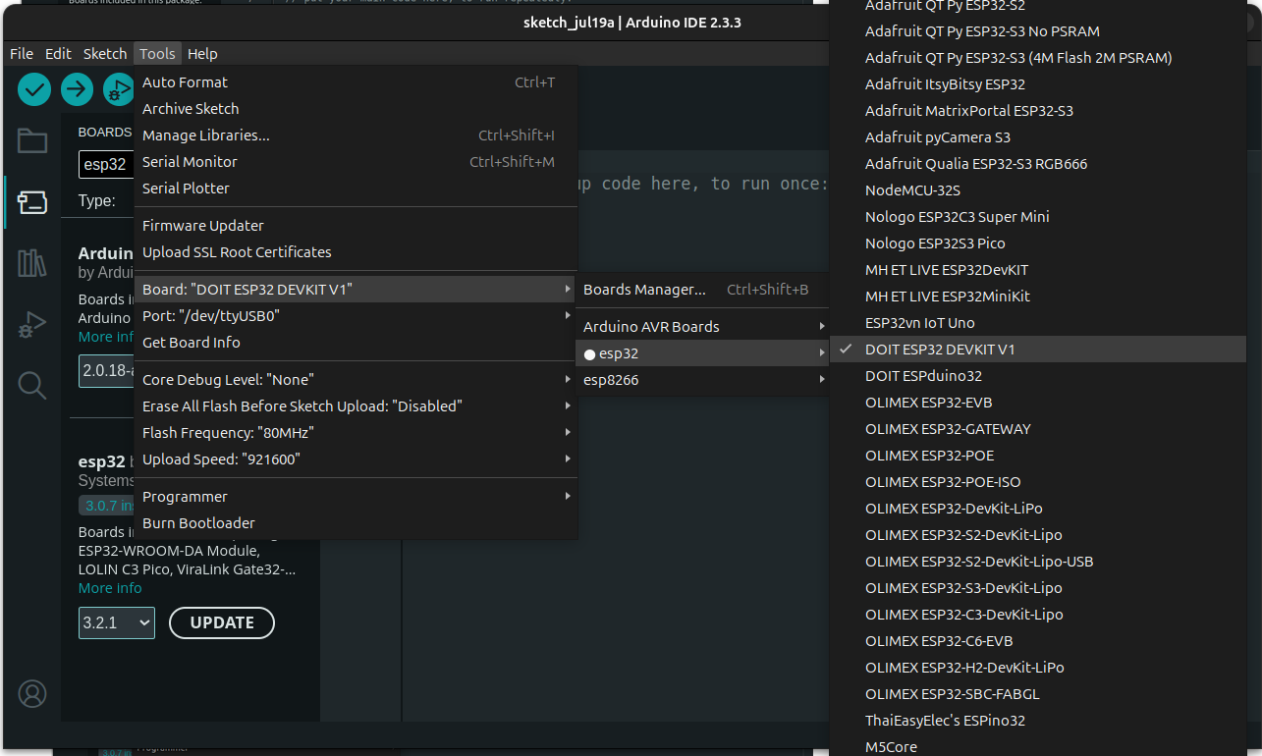Select Auto Format in Tools menu
Viewport: 1262px width, 756px height.
(x=356, y=82)
